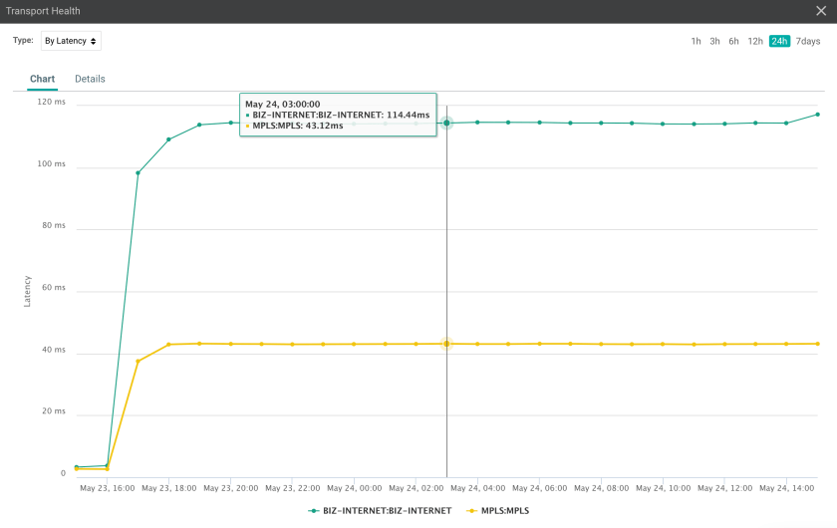Click highlighted MPLS point at 03:00
Screen dimensions: 837x528
coord(446,344)
